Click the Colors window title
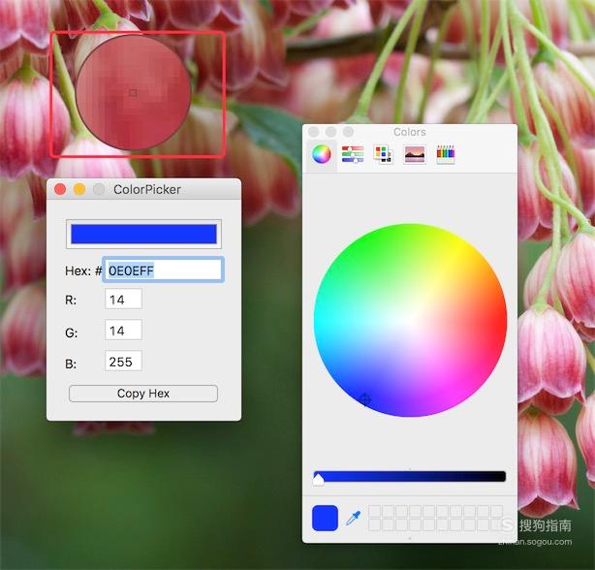This screenshot has height=570, width=595. click(x=410, y=132)
